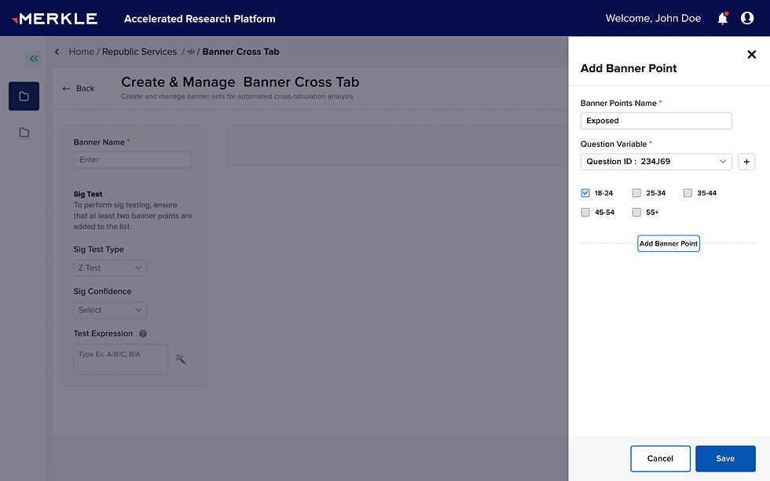Click inside the Banner Name input field

[132, 159]
